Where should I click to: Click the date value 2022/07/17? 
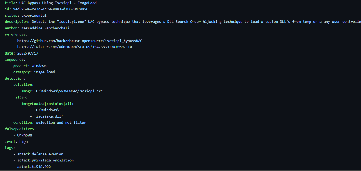click(x=28, y=53)
